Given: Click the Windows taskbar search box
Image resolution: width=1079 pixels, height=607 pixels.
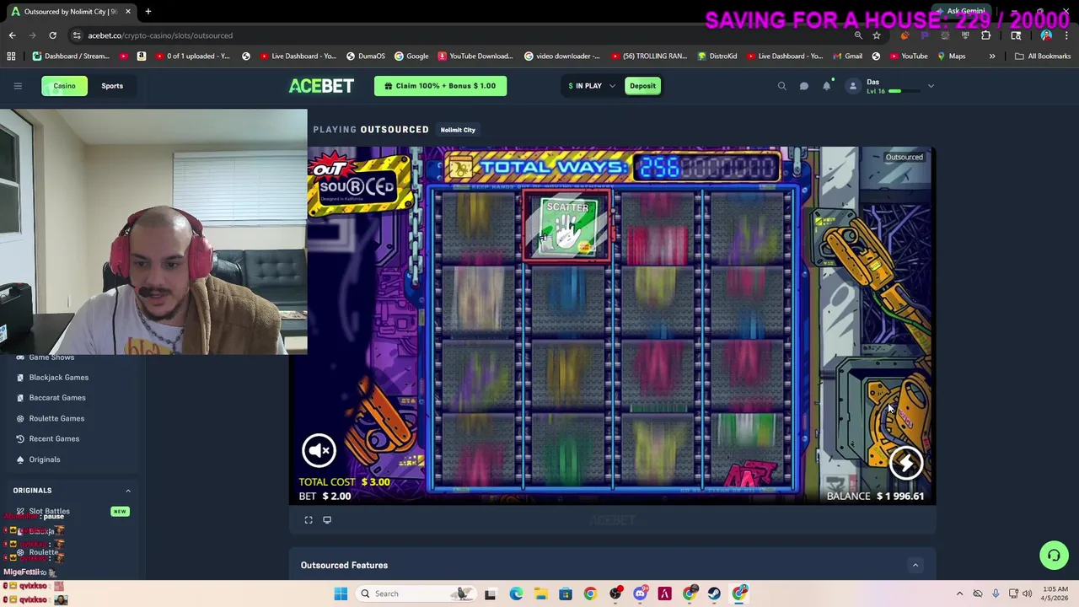Looking at the screenshot, I should 415,594.
